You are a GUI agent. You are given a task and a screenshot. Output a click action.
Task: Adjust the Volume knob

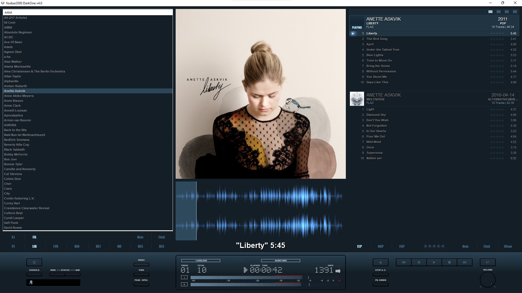tap(487, 280)
